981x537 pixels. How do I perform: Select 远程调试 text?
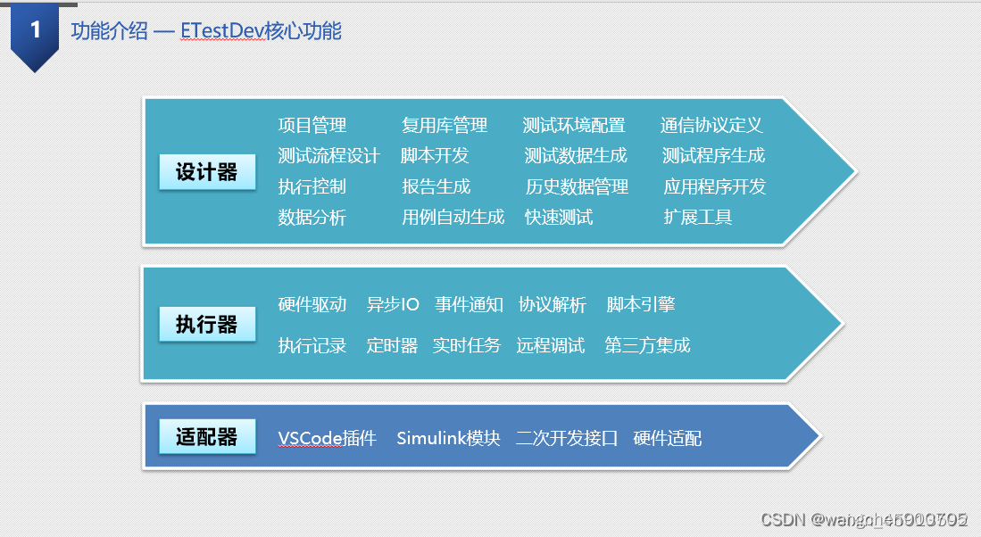(x=551, y=345)
